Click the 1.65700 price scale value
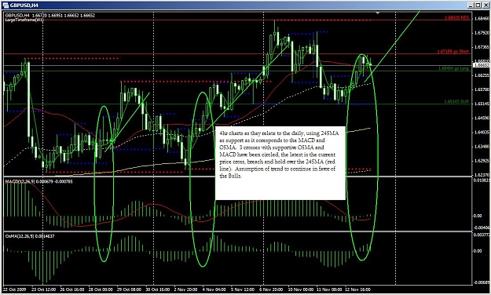Screen dimensions: 491x295 [482, 89]
